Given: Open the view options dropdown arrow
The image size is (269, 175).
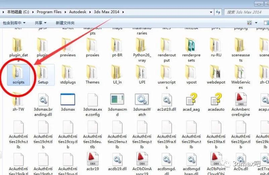Looking at the screenshot, I should [x=256, y=22].
